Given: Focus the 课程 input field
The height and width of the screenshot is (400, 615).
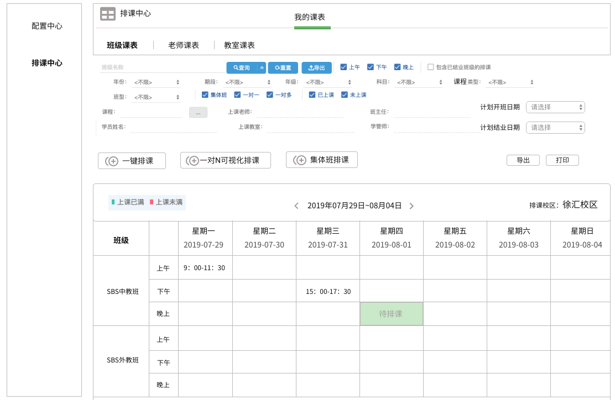Looking at the screenshot, I should (152, 112).
